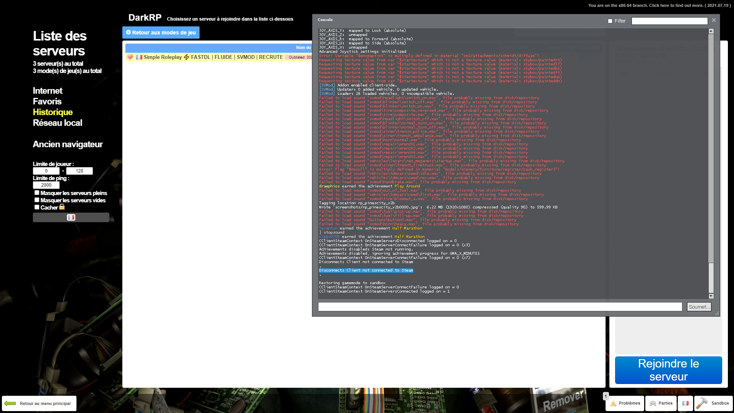The height and width of the screenshot is (413, 734).
Task: Click the heart favorite icon on server row
Action: 130,57
